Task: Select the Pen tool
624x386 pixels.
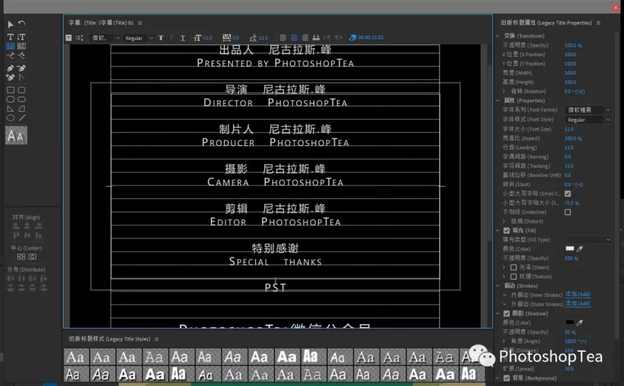Action: [10, 68]
